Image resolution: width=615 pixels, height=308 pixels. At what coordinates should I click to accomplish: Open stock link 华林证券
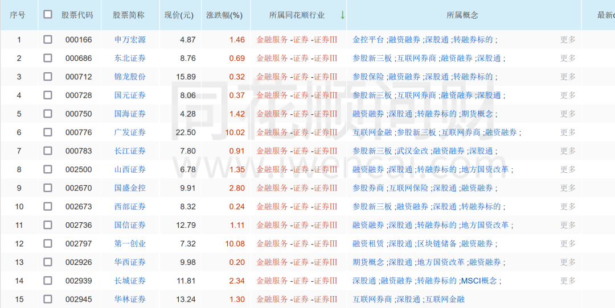tap(130, 299)
